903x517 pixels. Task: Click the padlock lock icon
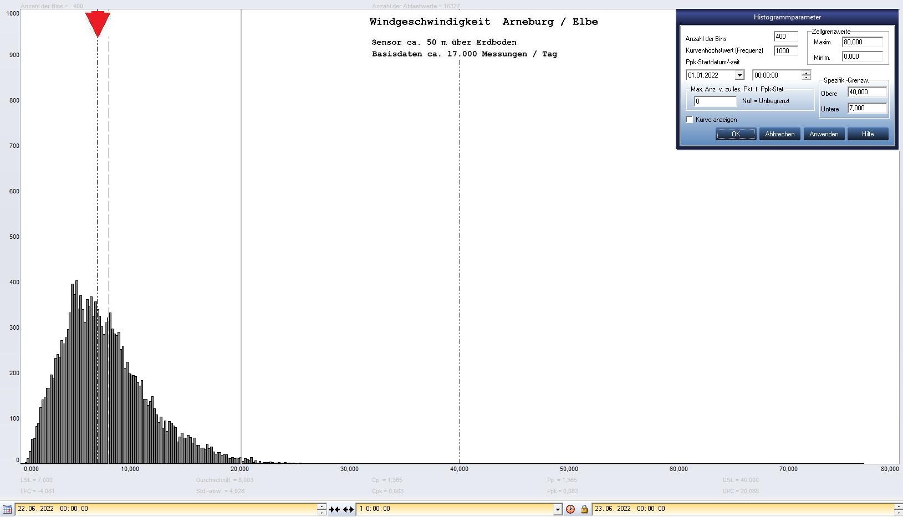click(584, 509)
